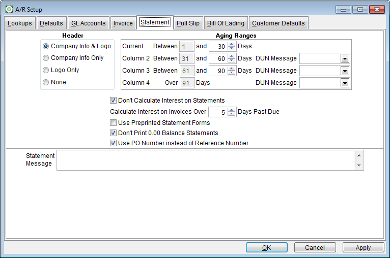Uncheck Use PO Number instead of Reference Number
390x258 pixels.
(x=114, y=143)
